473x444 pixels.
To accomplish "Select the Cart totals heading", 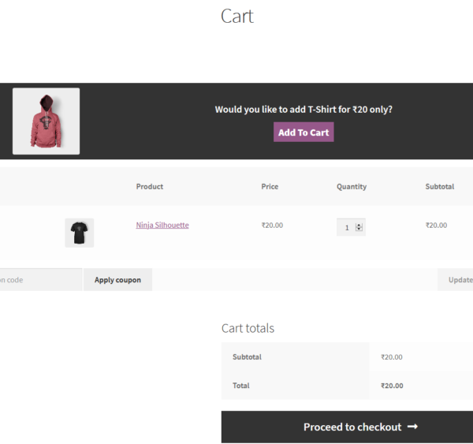I will coord(248,328).
